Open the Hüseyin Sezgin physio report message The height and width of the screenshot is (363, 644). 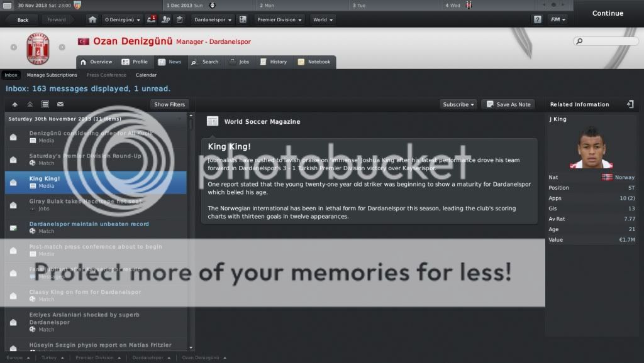click(x=96, y=345)
